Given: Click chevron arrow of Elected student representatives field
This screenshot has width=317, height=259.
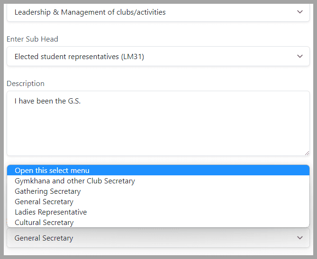Looking at the screenshot, I should point(300,56).
